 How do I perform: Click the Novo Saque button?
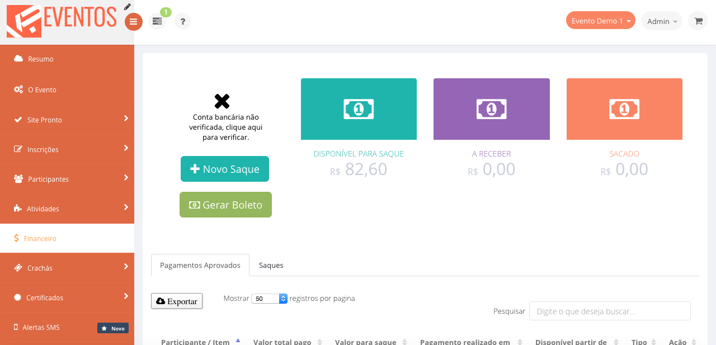coord(225,169)
